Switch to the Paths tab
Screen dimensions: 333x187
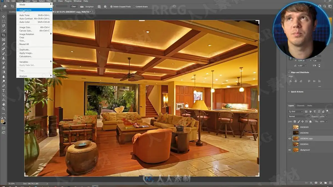(310, 106)
